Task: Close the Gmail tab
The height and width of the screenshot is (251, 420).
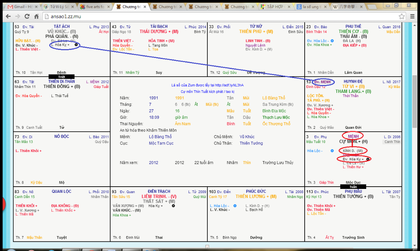Action: click(36, 7)
